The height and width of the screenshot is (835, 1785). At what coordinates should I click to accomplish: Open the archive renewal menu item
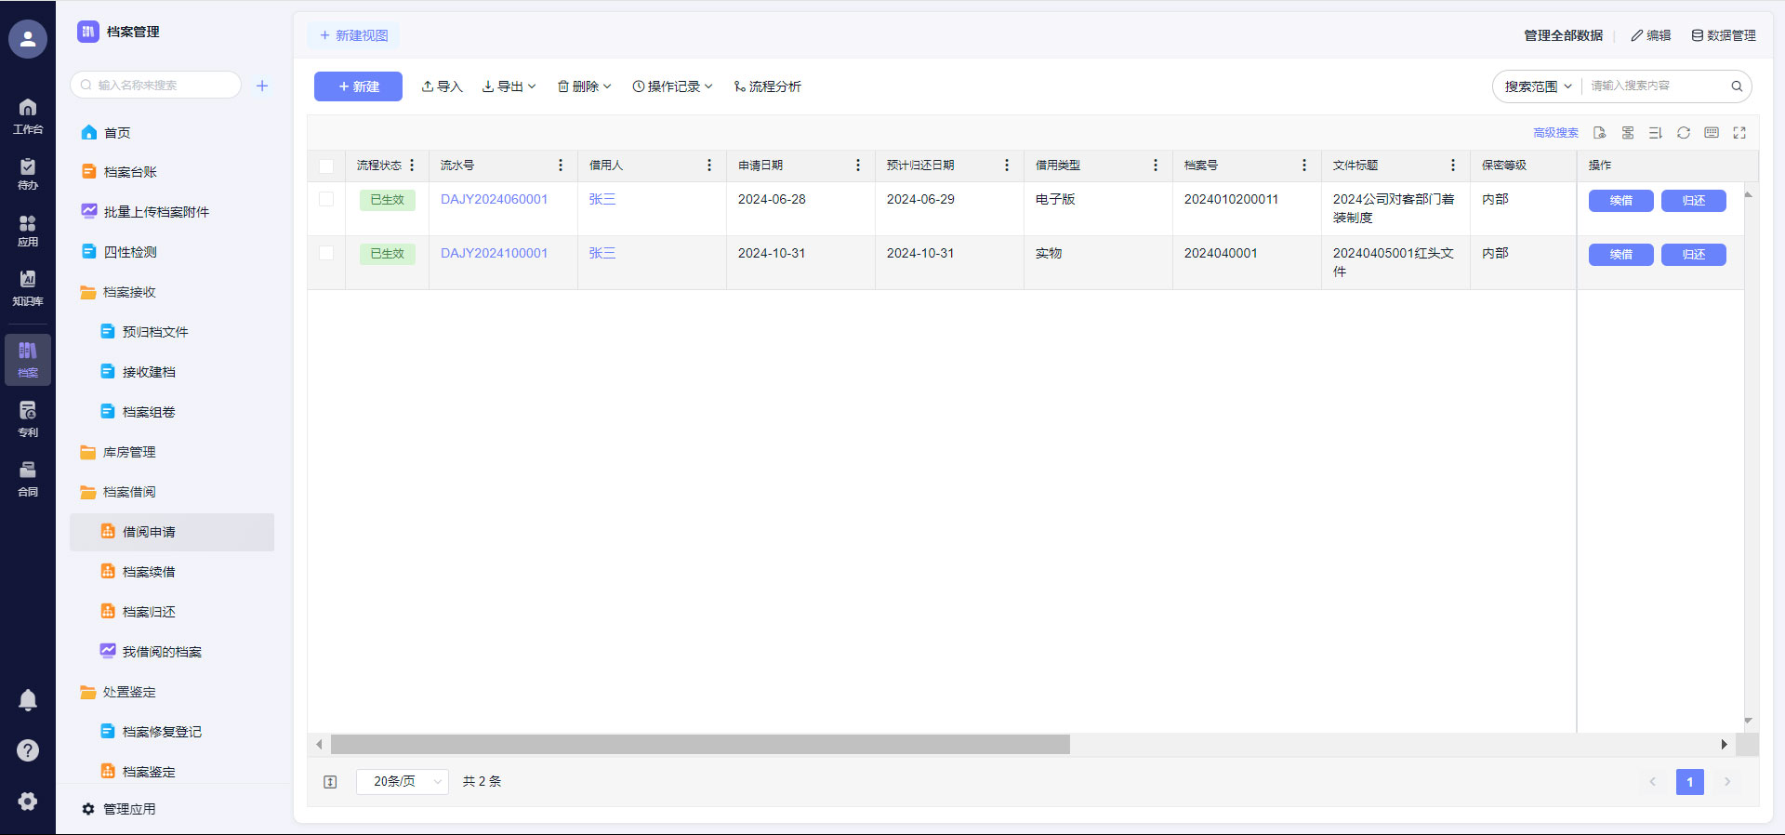[149, 572]
